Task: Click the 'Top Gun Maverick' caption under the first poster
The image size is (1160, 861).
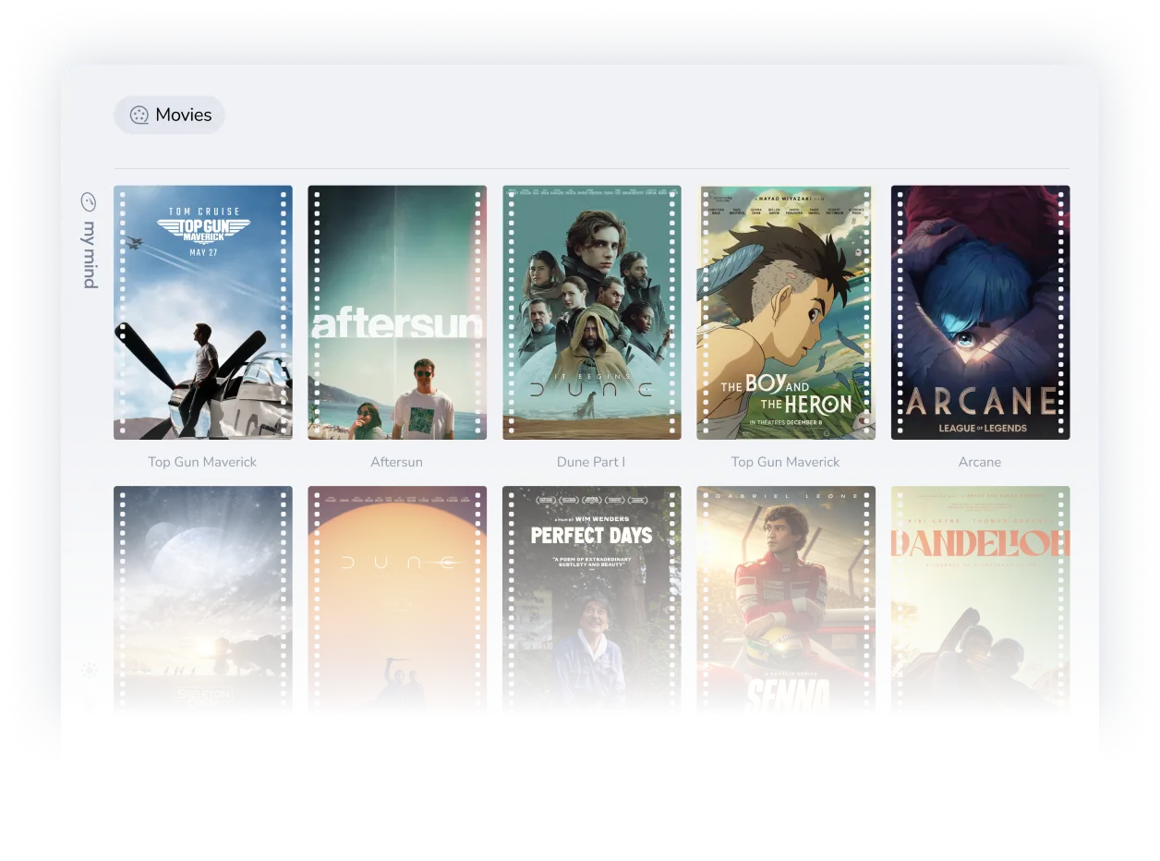Action: (202, 461)
